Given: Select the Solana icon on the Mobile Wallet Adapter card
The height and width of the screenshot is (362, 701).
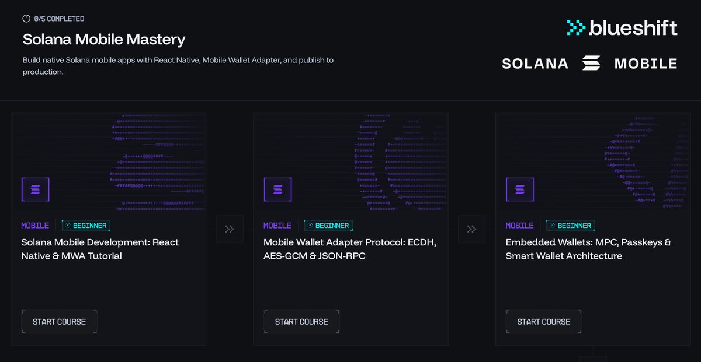Looking at the screenshot, I should [277, 189].
